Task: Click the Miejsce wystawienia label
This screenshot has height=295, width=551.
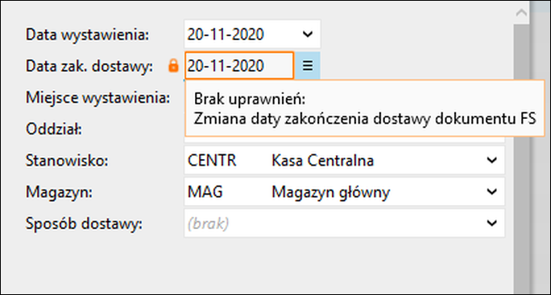Action: 97,97
